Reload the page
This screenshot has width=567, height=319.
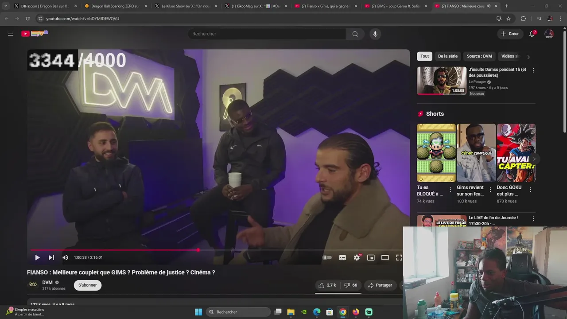click(x=27, y=19)
